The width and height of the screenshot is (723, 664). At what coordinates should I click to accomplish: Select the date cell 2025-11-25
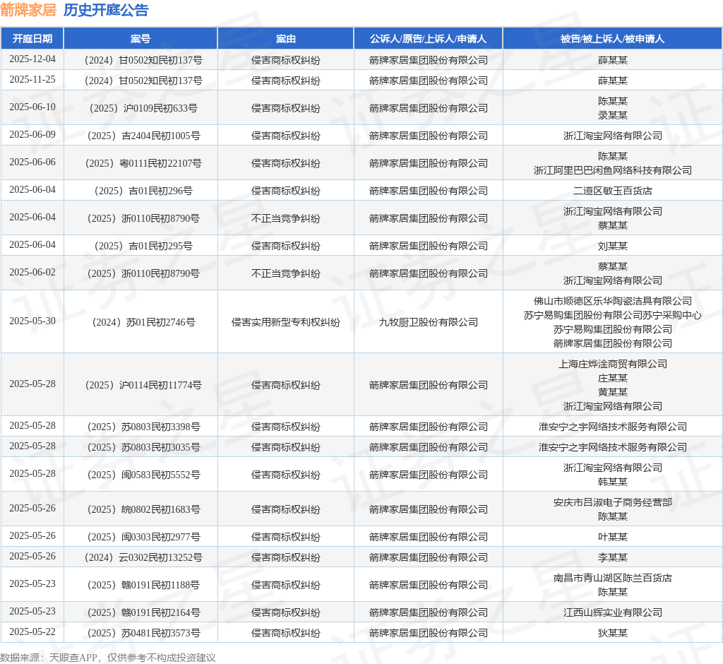coord(32,80)
